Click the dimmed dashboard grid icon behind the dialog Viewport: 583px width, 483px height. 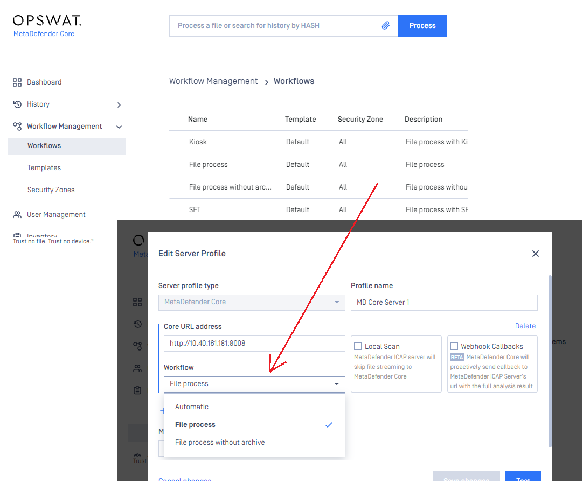[137, 302]
